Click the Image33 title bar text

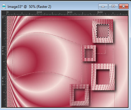29,7
